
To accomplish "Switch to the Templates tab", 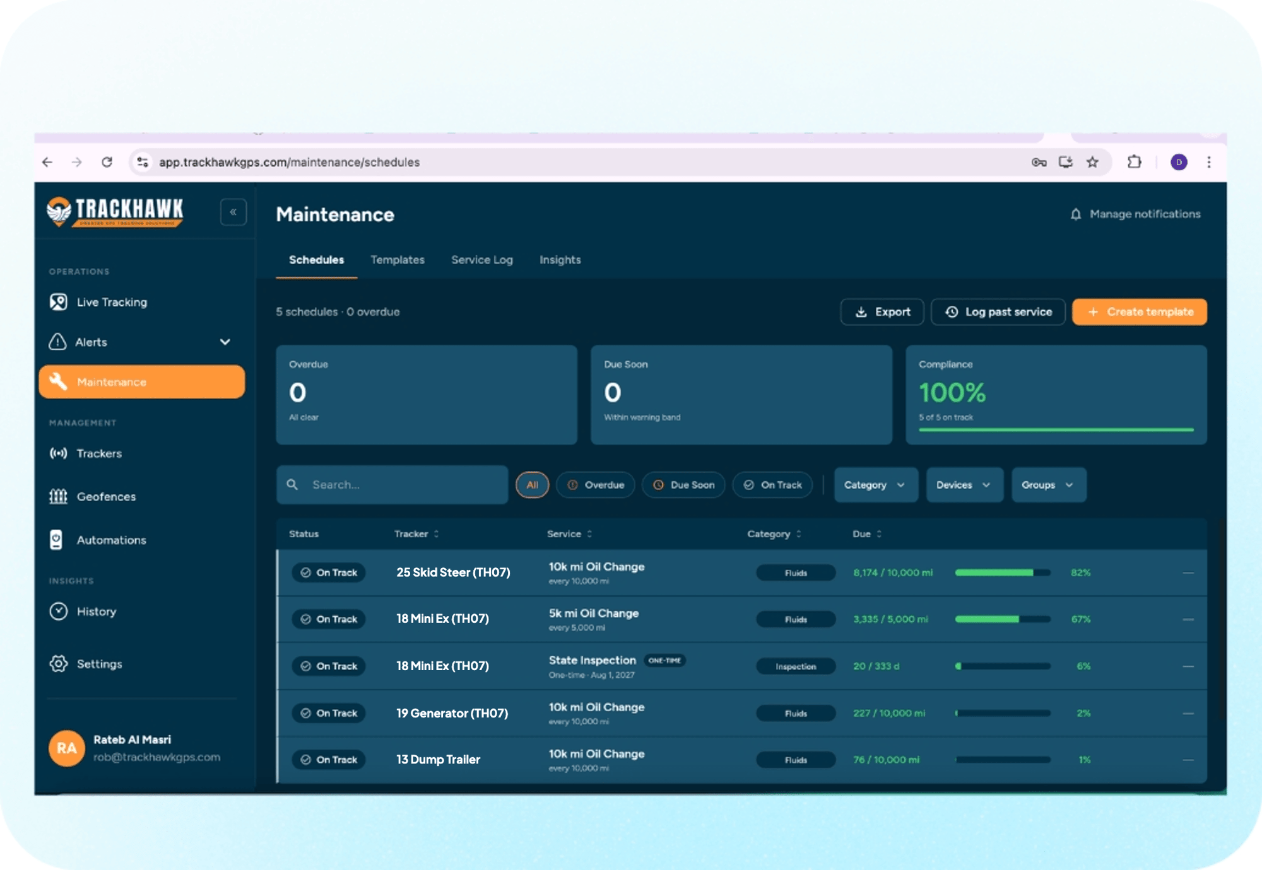I will click(x=398, y=260).
